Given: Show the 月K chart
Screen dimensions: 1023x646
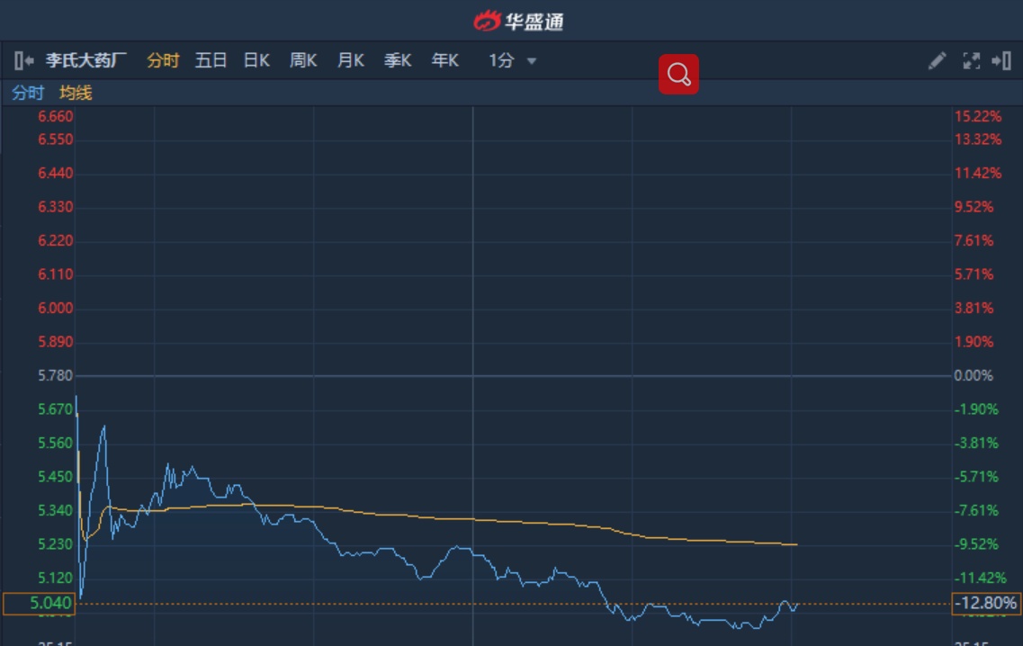Looking at the screenshot, I should (x=350, y=61).
